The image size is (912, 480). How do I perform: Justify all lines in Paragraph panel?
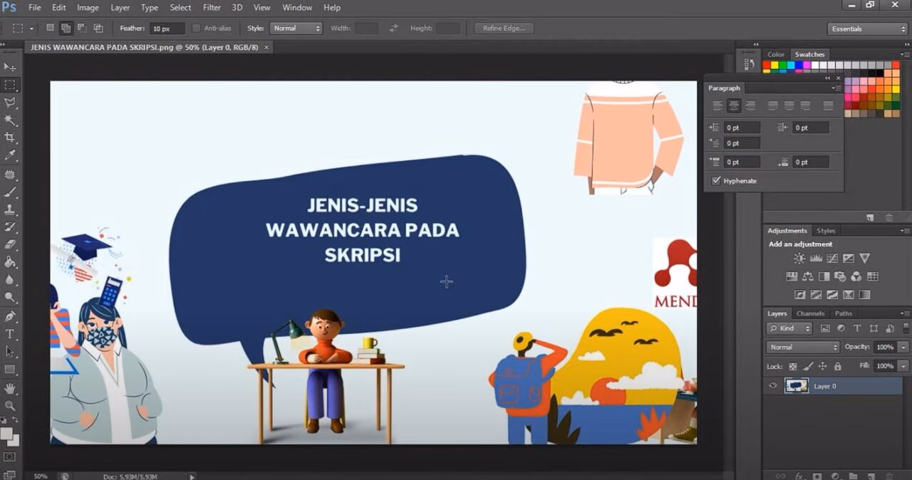click(x=828, y=106)
